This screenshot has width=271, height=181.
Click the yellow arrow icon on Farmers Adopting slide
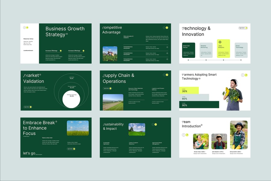click(x=246, y=75)
